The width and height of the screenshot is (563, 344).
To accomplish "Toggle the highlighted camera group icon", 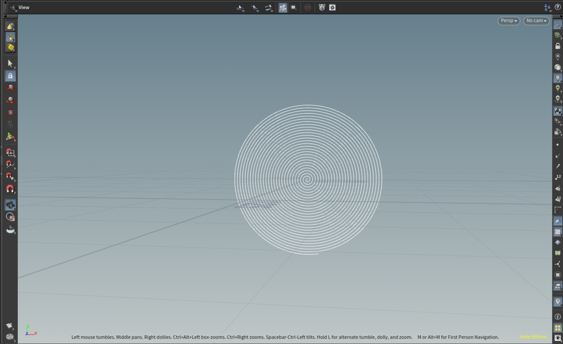I will point(282,7).
